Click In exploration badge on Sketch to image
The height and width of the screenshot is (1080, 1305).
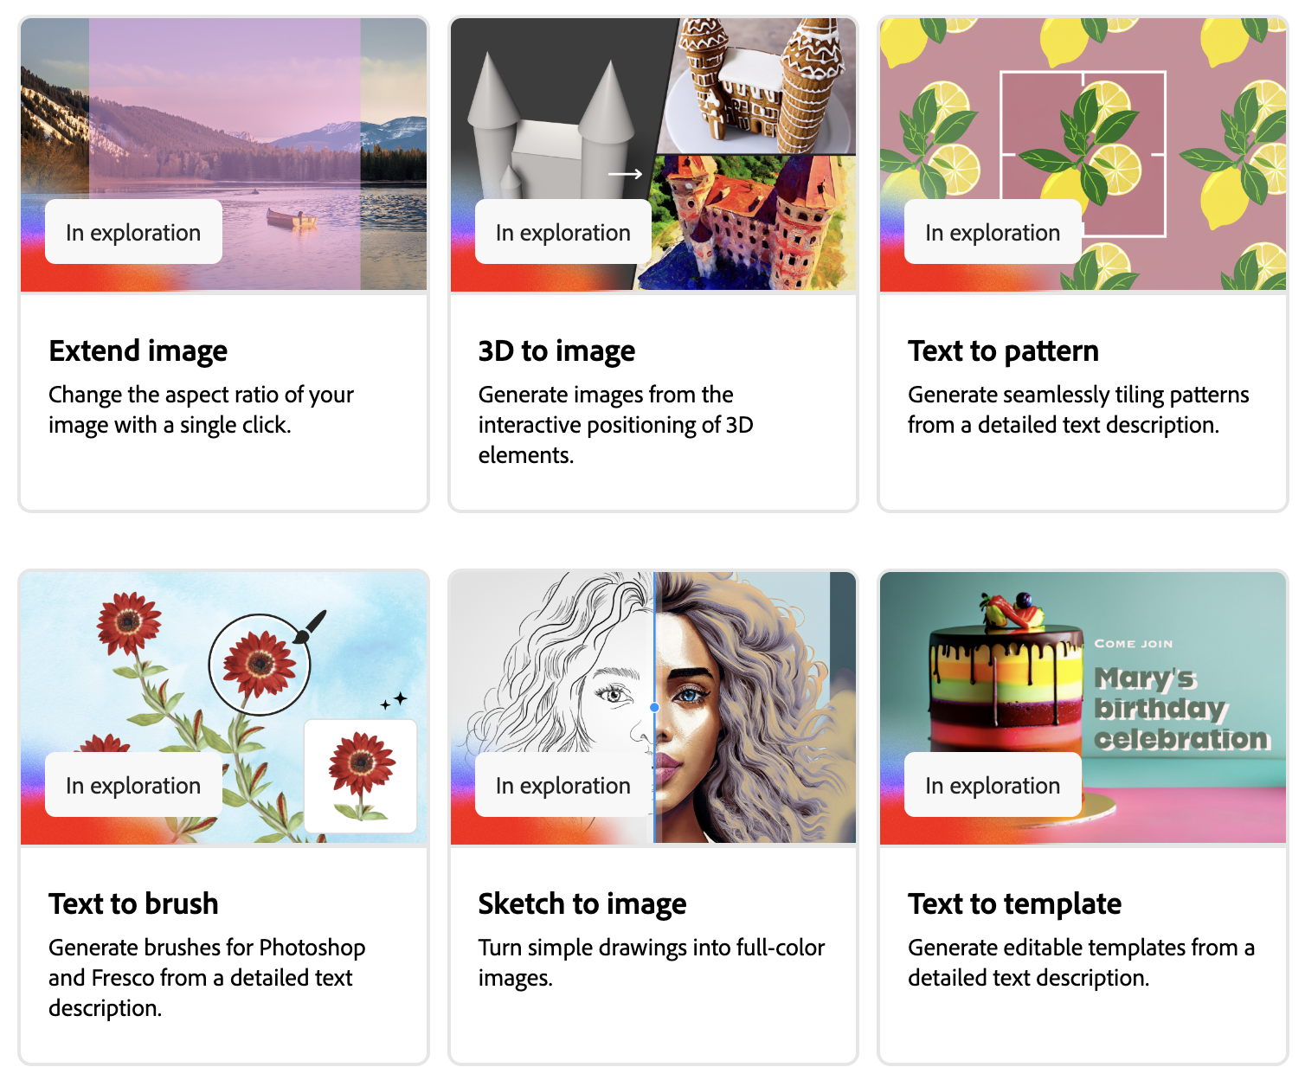click(x=563, y=785)
